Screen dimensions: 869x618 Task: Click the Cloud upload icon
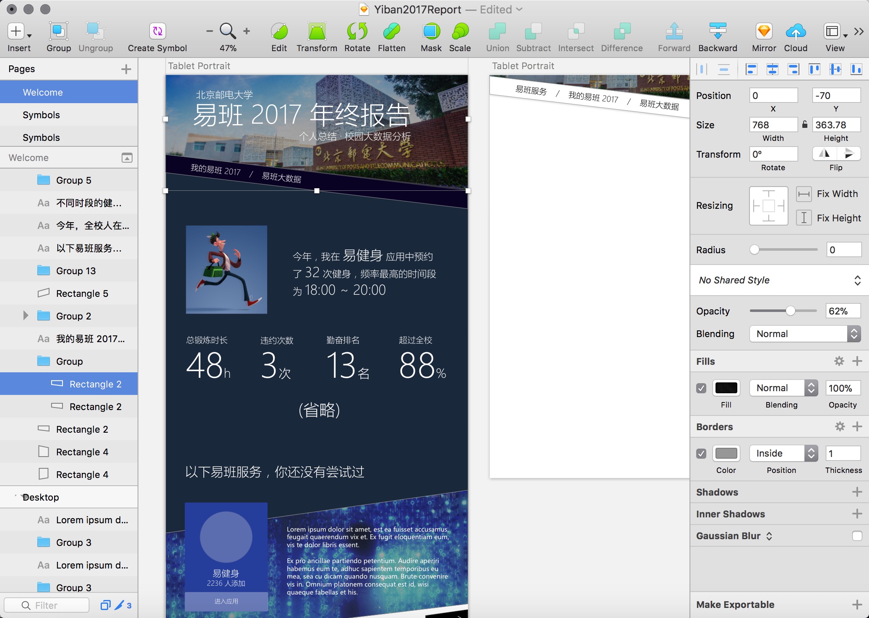click(x=795, y=31)
